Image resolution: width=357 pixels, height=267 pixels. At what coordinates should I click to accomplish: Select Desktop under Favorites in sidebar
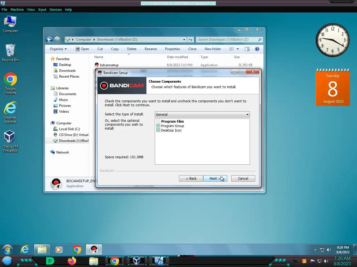pos(65,65)
